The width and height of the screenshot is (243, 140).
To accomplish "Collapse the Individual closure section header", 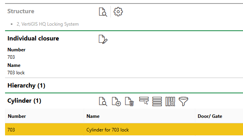I will pyautogui.click(x=33, y=38).
